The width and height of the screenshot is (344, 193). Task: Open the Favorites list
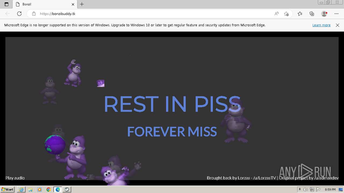pyautogui.click(x=300, y=14)
